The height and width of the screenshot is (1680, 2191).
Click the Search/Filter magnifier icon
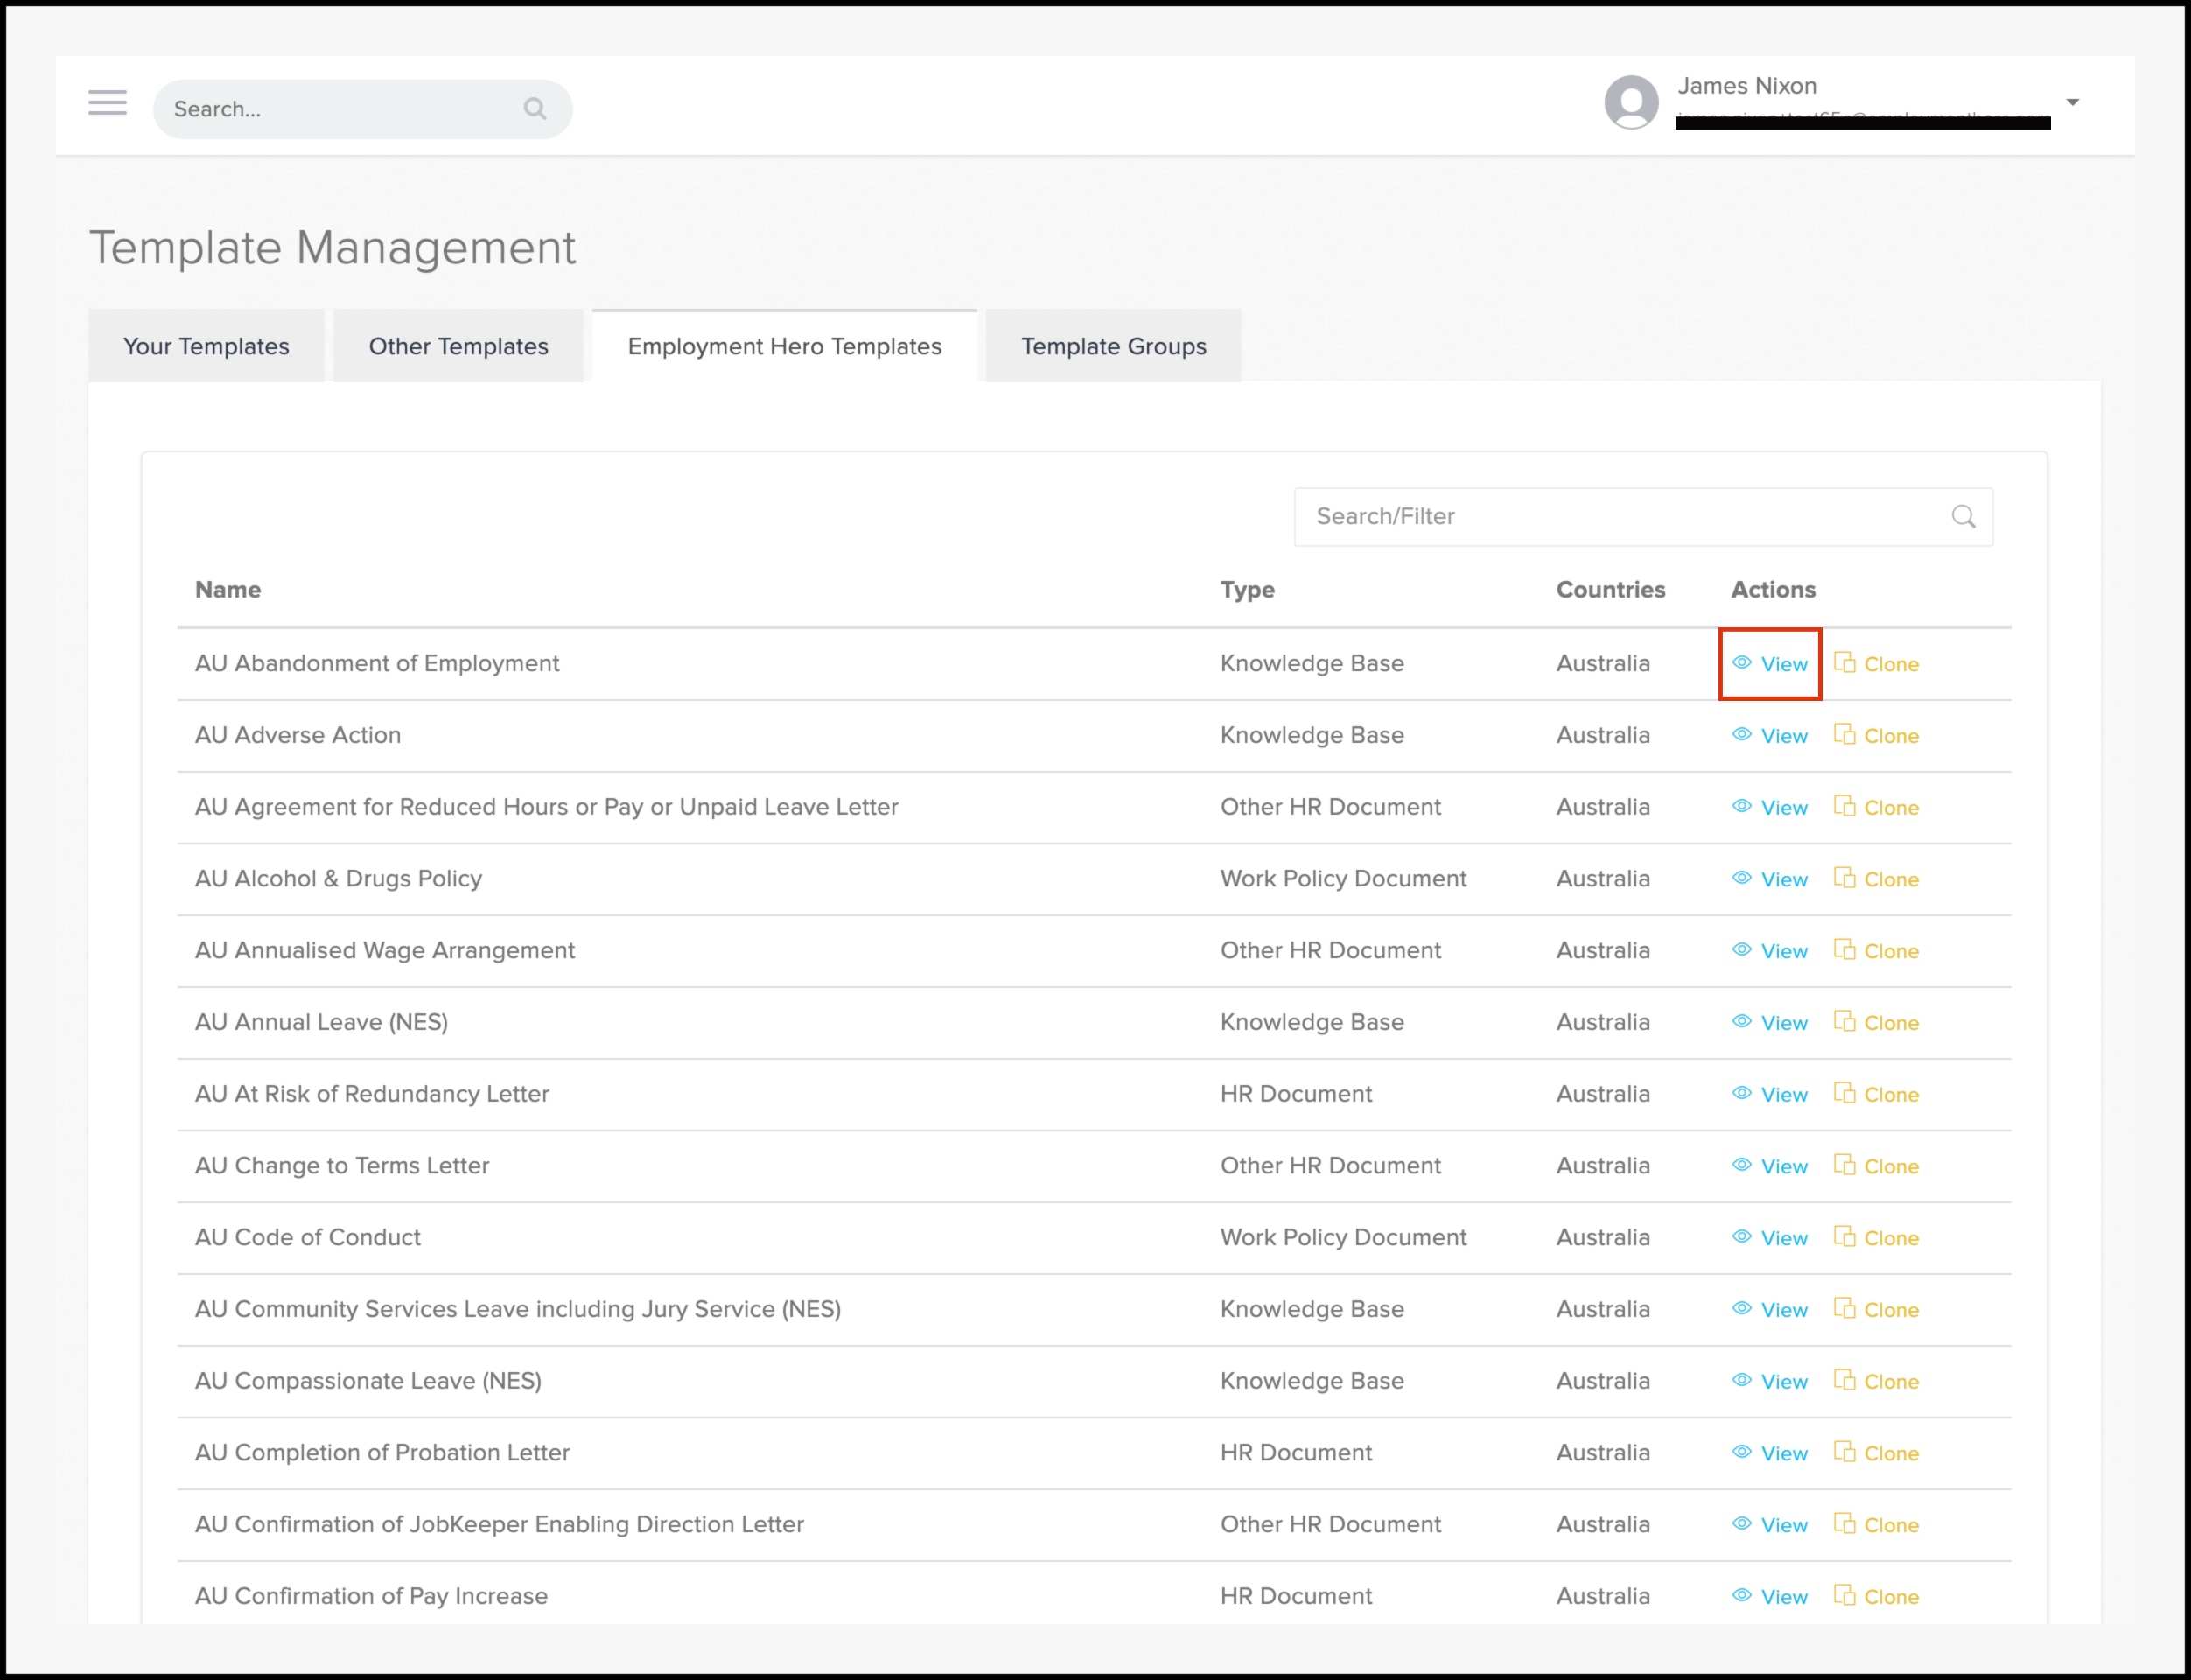click(1963, 517)
